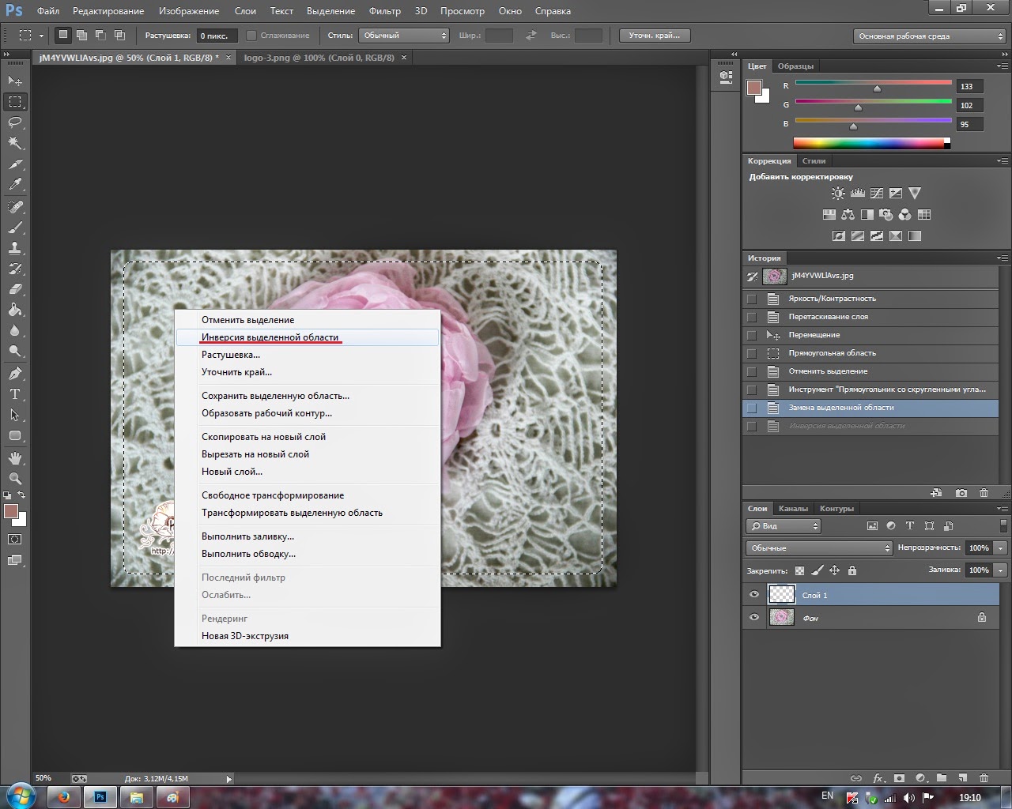Open the Layers panel options menu

click(x=1002, y=509)
